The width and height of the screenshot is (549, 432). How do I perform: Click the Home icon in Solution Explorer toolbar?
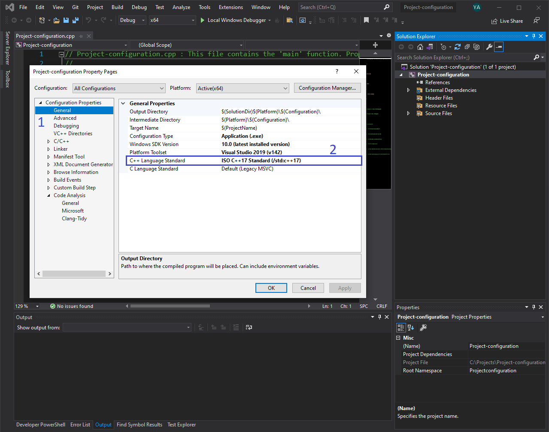[x=420, y=47]
